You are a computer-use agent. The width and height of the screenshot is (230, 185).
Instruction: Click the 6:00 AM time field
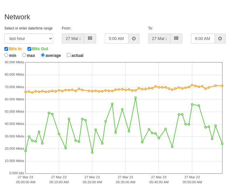pos(203,39)
